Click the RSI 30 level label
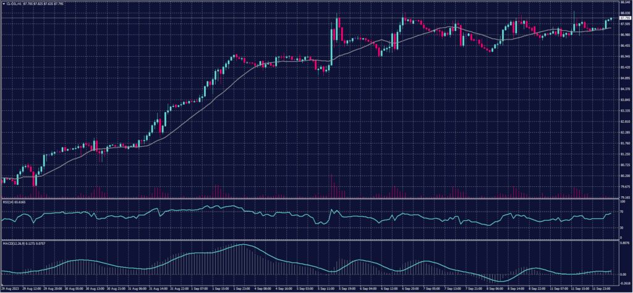 [621, 228]
